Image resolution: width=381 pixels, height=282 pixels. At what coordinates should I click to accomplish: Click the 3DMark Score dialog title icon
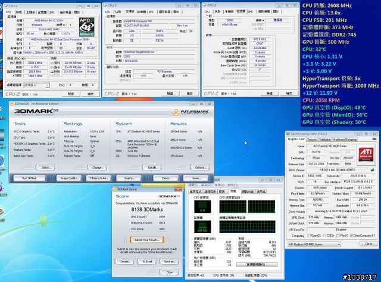[114, 189]
